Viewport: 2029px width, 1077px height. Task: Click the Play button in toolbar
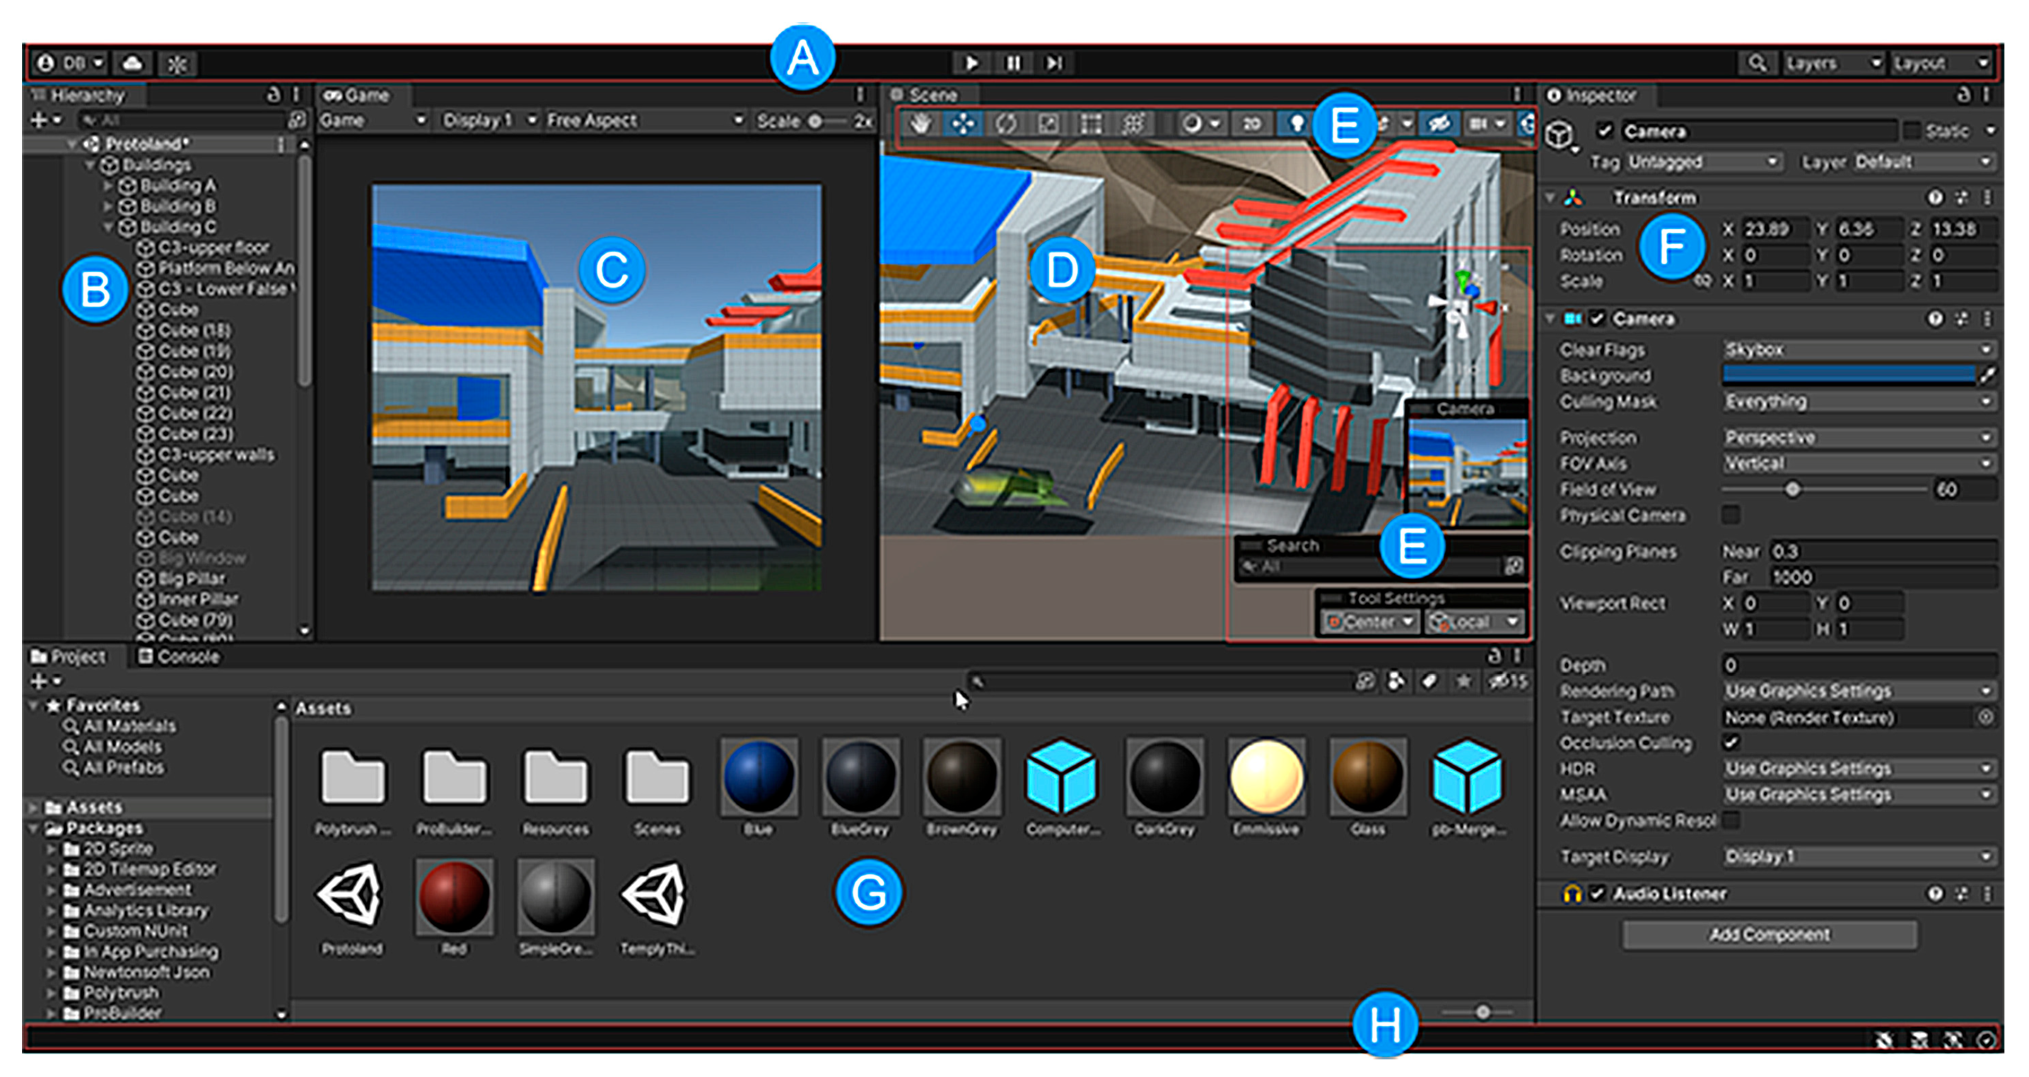point(971,63)
